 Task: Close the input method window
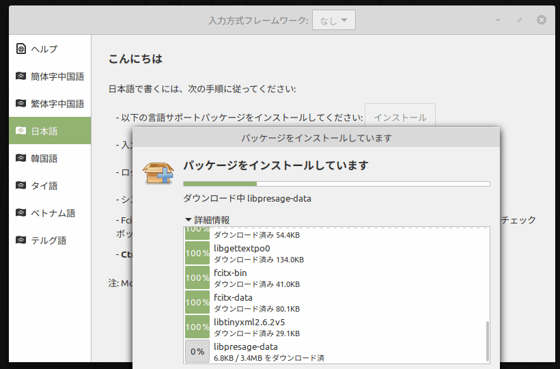tap(542, 20)
